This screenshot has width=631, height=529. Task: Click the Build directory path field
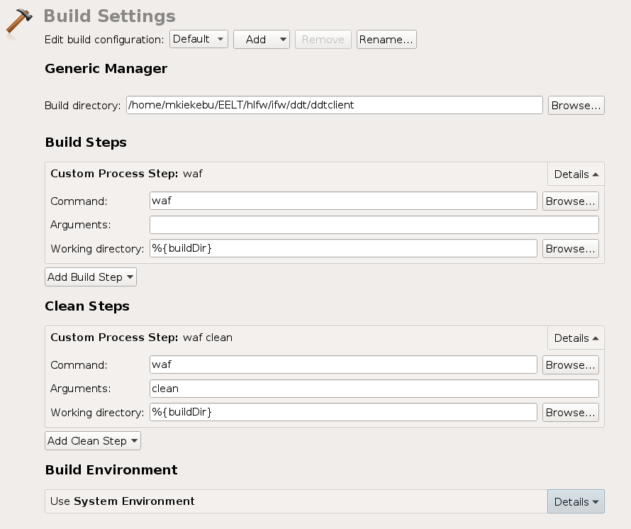coord(334,105)
